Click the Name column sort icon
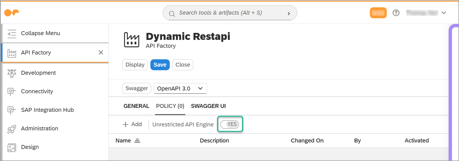459x161 pixels. coord(137,140)
